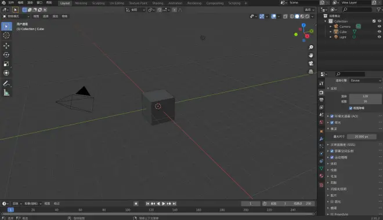Click the zoom magnifier viewport icon
383x220 pixels.
coord(310,47)
